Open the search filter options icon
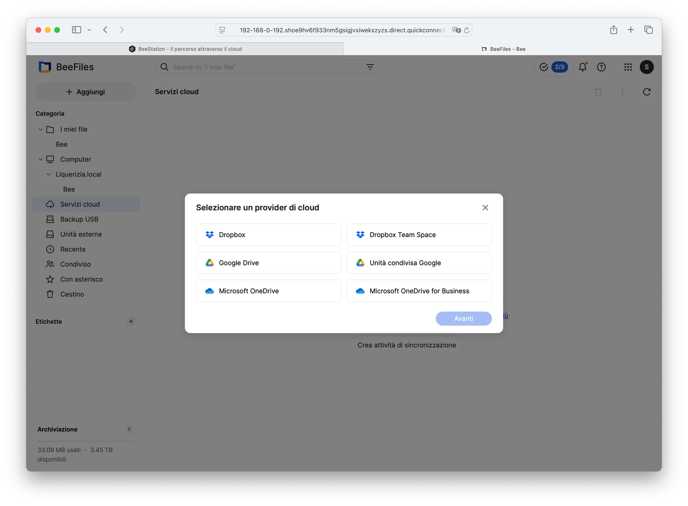The width and height of the screenshot is (688, 506). pos(370,67)
